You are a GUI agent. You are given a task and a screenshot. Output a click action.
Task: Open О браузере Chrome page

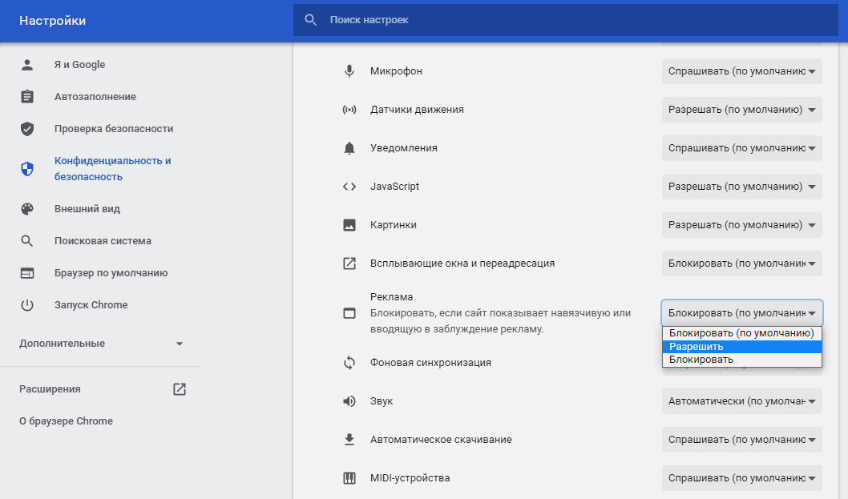[66, 421]
